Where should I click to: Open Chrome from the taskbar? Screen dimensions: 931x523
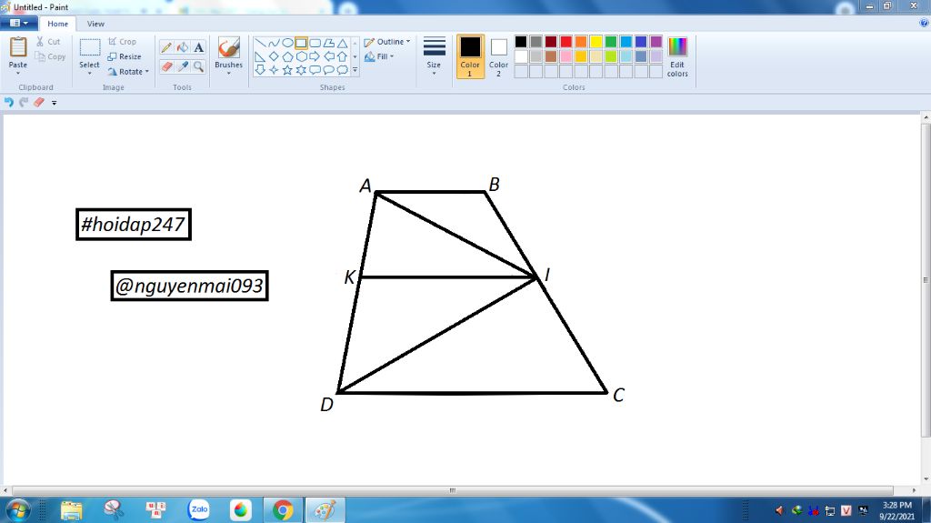click(x=284, y=510)
